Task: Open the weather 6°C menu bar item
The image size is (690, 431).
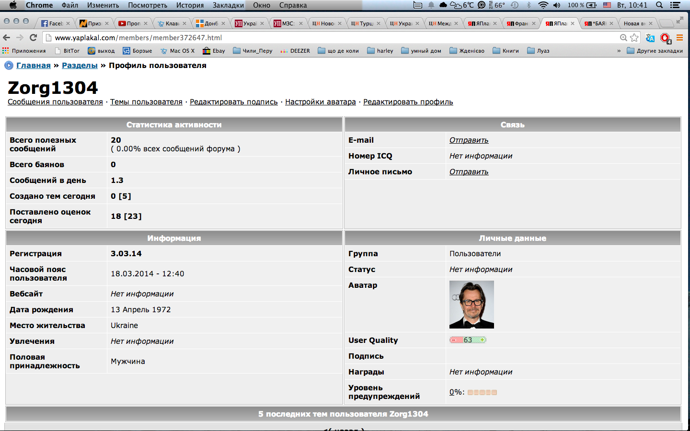Action: (x=462, y=5)
